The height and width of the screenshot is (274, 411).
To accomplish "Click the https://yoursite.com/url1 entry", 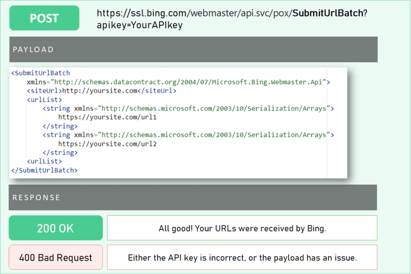I will coord(107,118).
